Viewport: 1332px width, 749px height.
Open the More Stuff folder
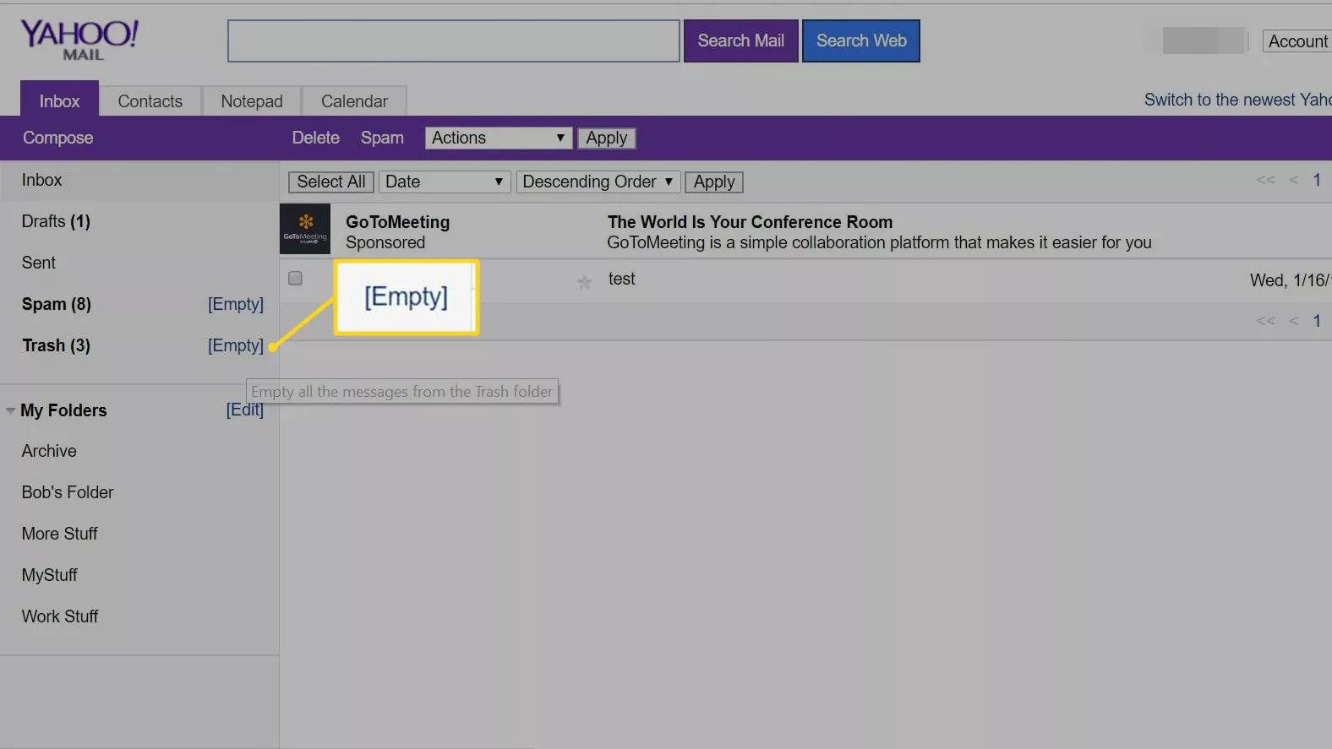point(59,534)
